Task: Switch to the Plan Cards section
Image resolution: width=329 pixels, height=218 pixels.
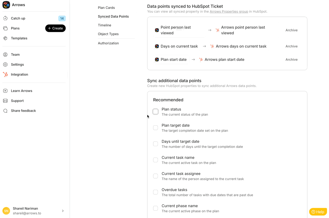Action: tap(106, 8)
